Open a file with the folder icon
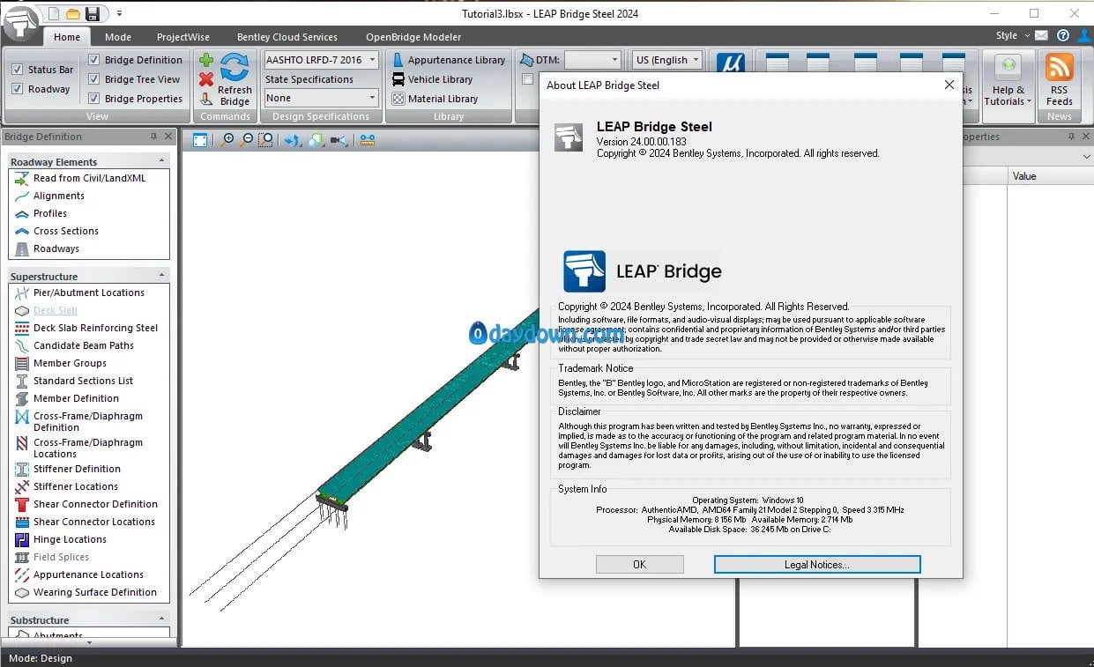 [x=73, y=13]
